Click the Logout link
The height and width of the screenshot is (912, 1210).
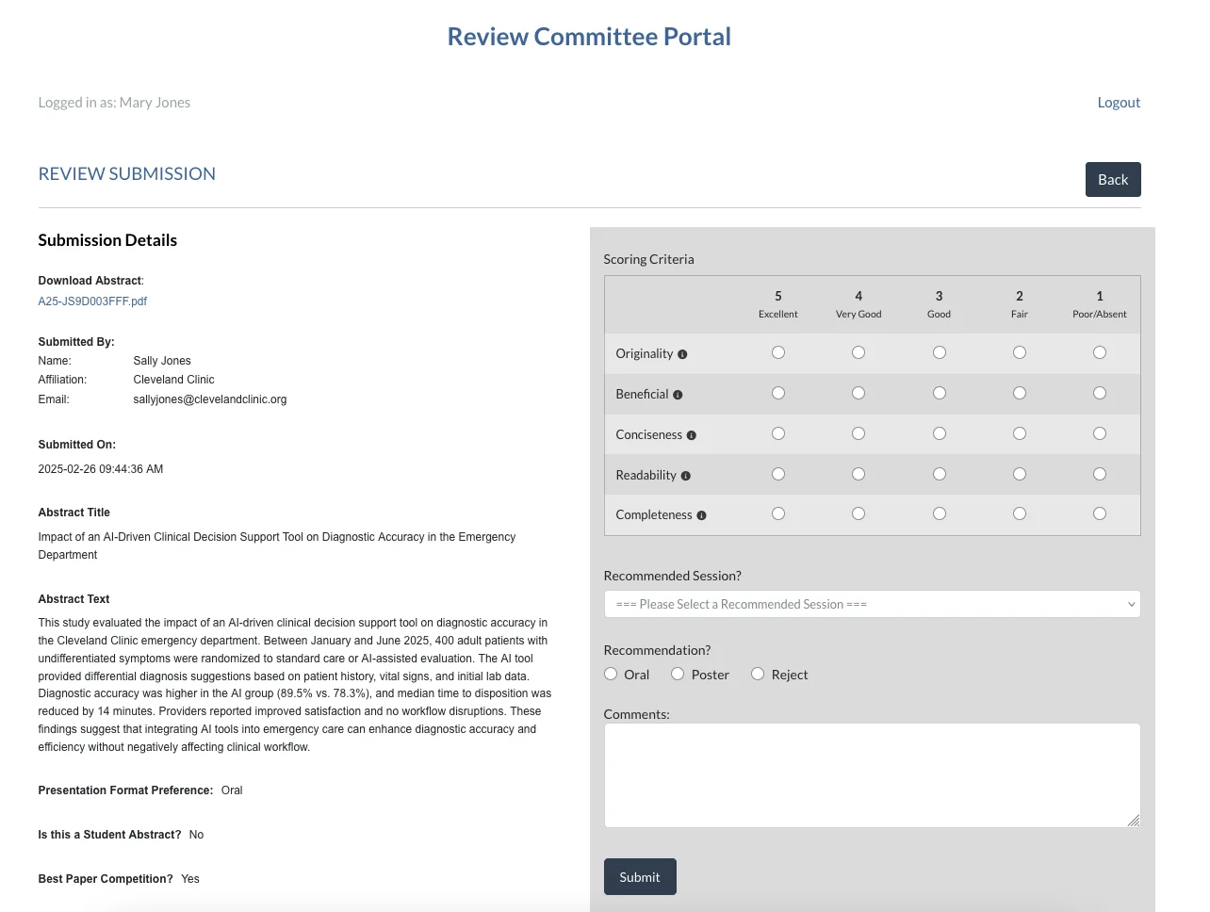[1119, 102]
